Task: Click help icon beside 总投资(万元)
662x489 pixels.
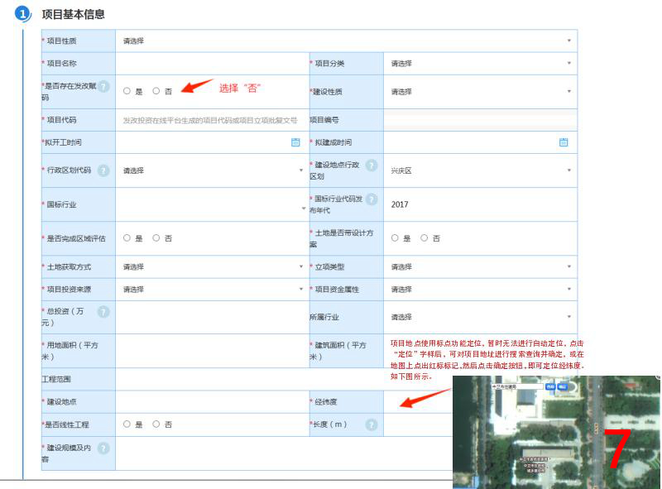Action: point(103,312)
